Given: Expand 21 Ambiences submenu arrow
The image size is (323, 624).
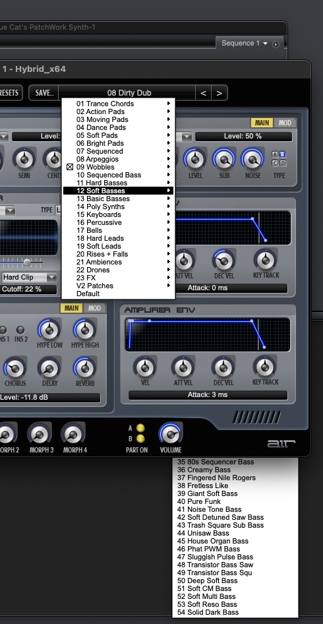Looking at the screenshot, I should pos(169,262).
